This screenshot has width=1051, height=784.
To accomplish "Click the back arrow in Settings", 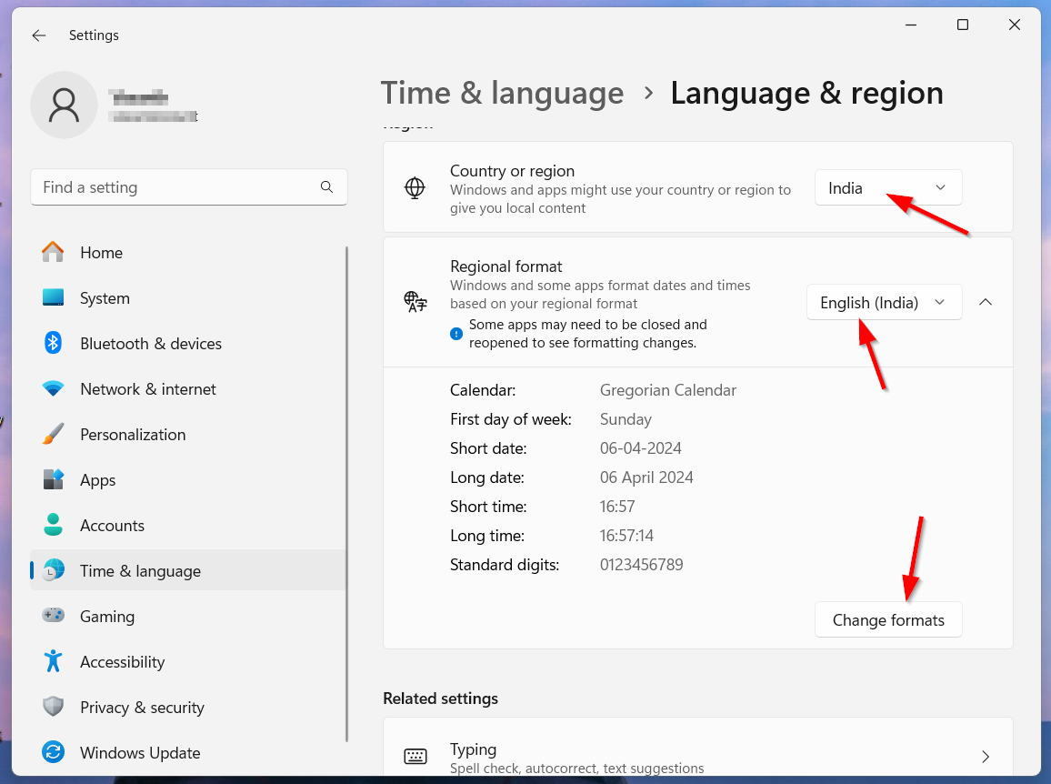I will 39,35.
